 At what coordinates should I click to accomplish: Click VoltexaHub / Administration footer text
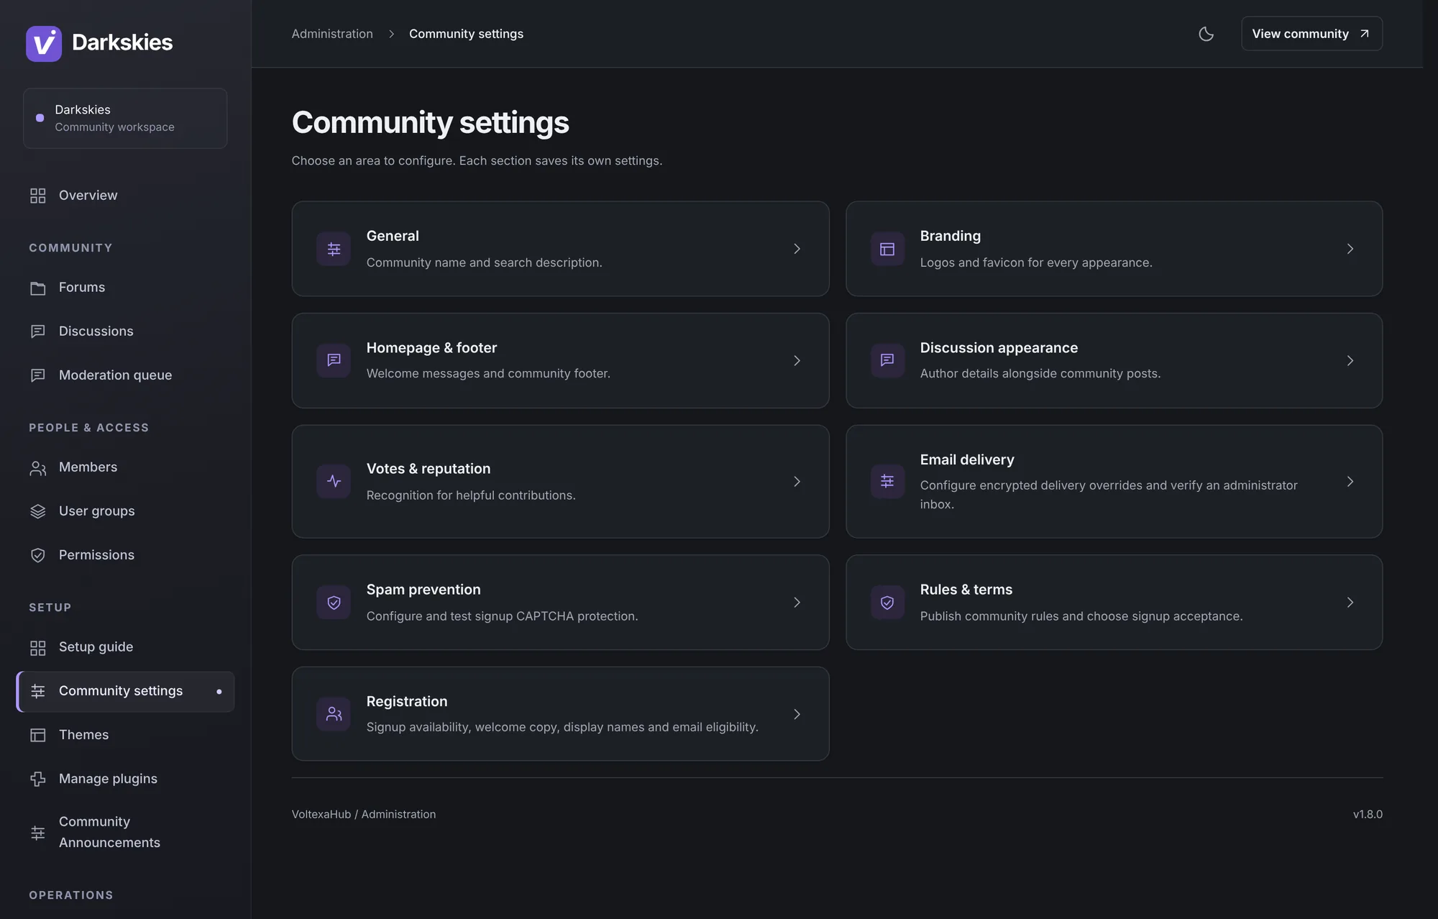364,814
